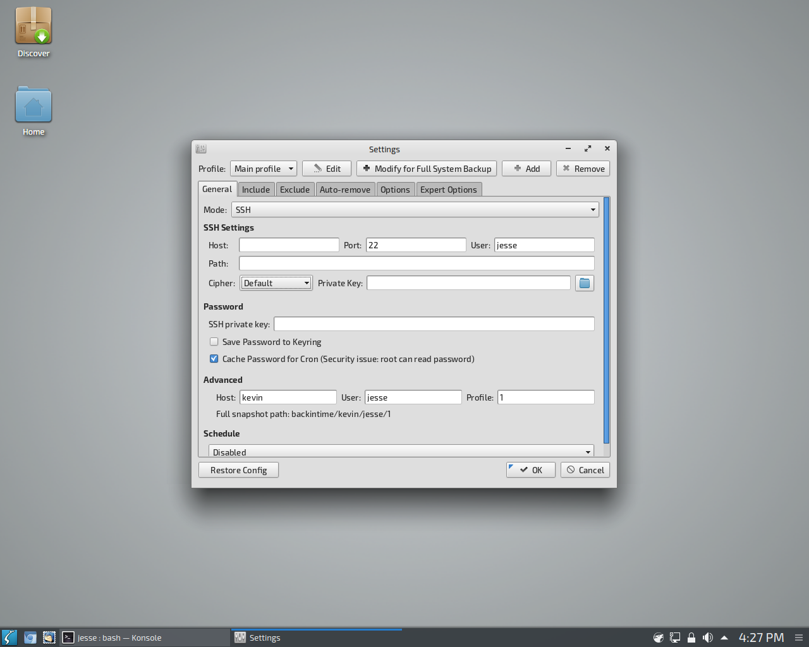Open the application launcher in taskbar
This screenshot has width=809, height=647.
[x=9, y=638]
